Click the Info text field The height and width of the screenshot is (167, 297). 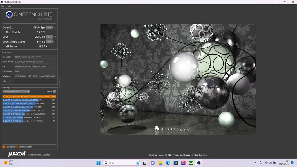coord(35,81)
